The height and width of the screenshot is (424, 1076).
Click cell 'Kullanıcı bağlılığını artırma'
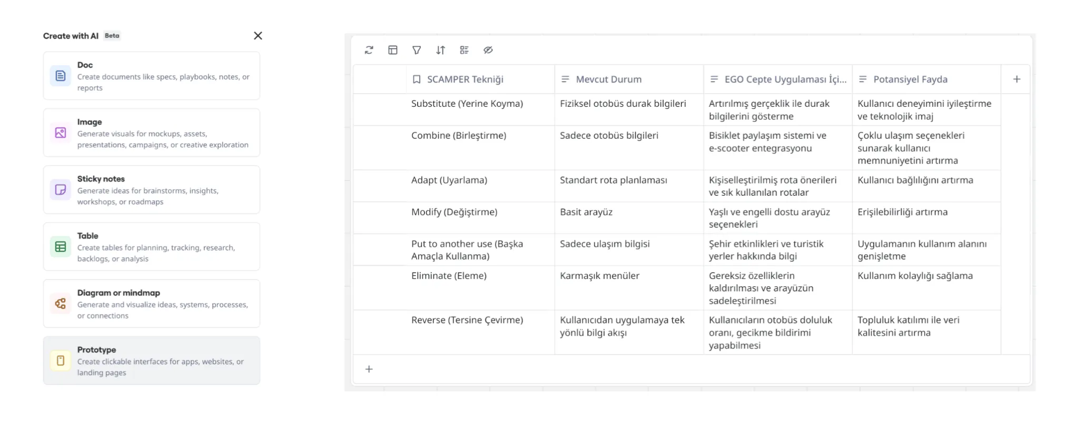click(926, 186)
